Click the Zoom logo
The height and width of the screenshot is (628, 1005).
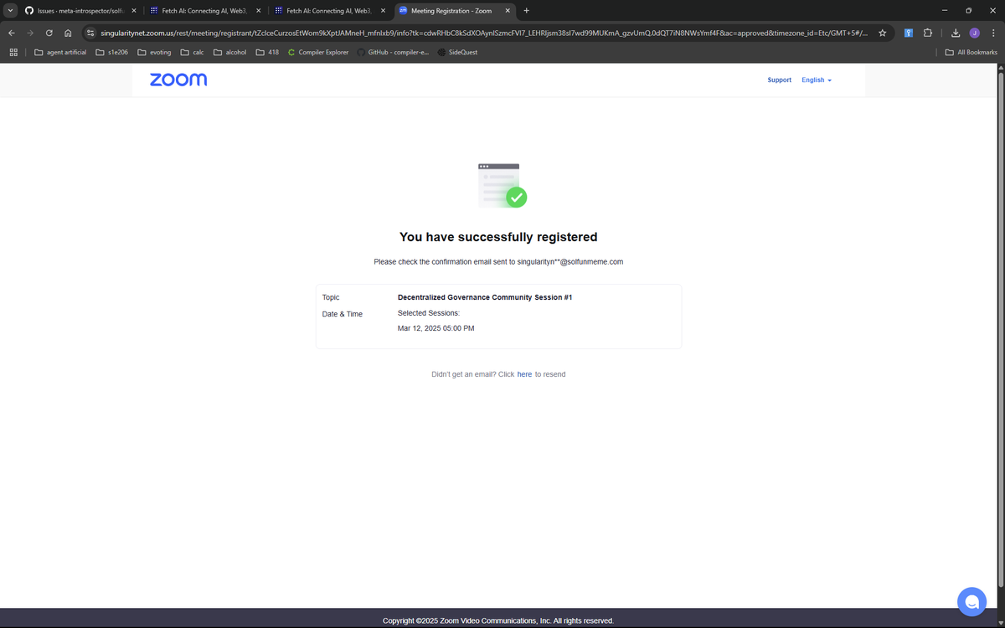[178, 80]
